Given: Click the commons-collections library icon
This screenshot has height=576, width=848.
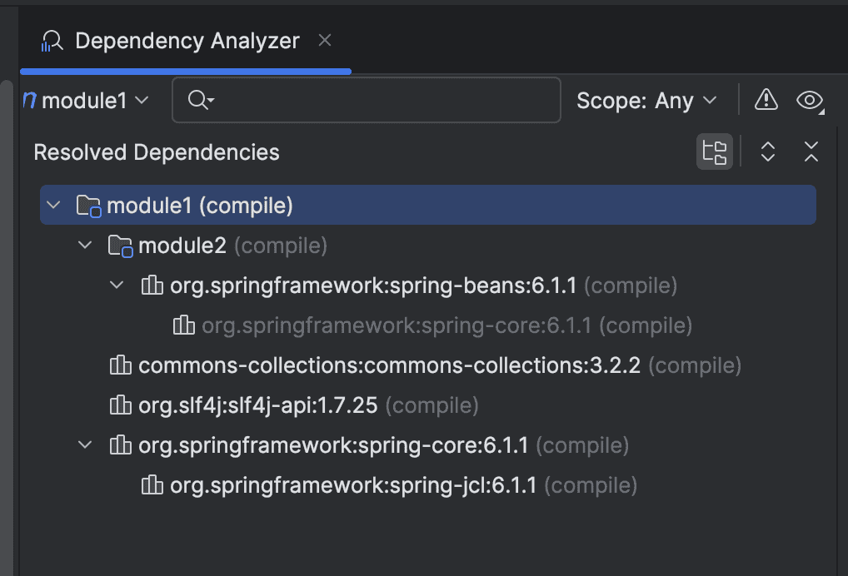Looking at the screenshot, I should pos(121,365).
